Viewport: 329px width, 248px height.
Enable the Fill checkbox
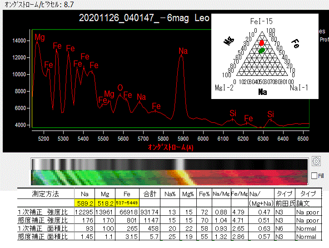click(x=315, y=176)
